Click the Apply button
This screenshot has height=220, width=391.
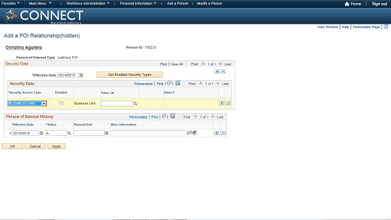(x=56, y=146)
